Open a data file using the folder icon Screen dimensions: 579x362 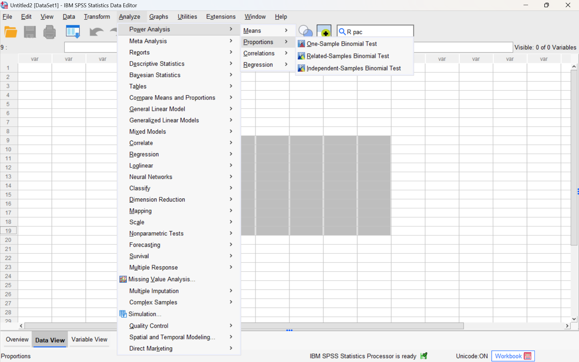pos(11,32)
